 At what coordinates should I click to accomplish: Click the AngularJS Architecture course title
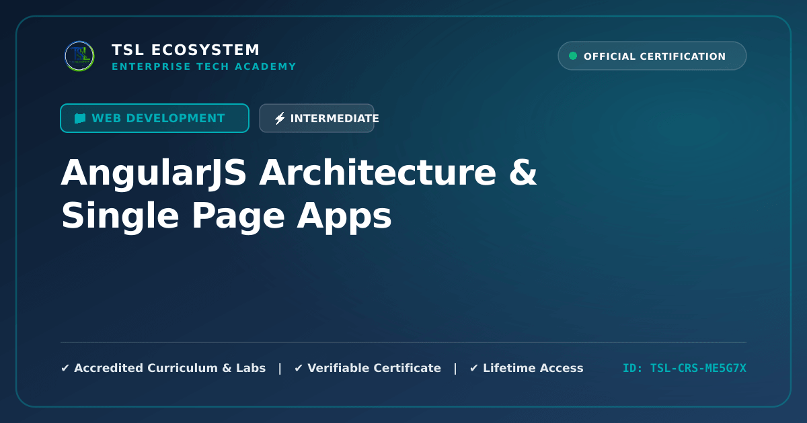point(299,194)
